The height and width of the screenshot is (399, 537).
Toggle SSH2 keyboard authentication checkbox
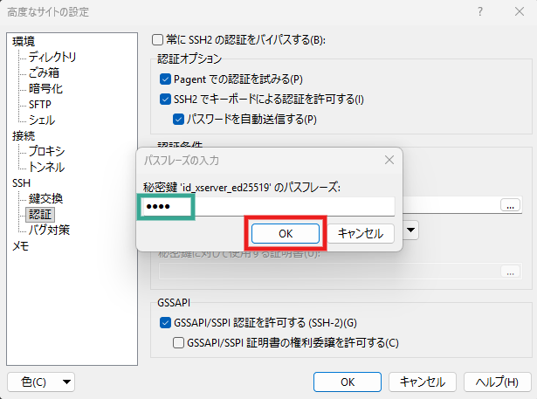(167, 100)
